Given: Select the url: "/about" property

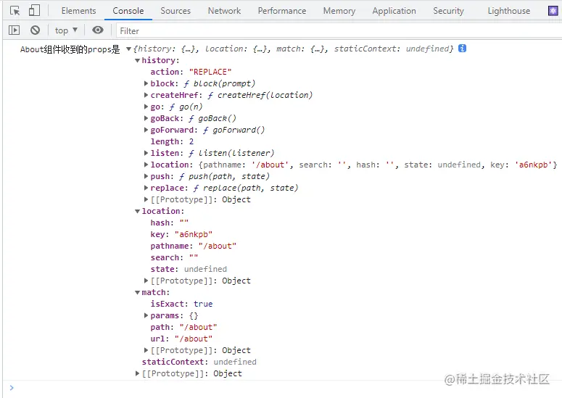Looking at the screenshot, I should [x=181, y=339].
